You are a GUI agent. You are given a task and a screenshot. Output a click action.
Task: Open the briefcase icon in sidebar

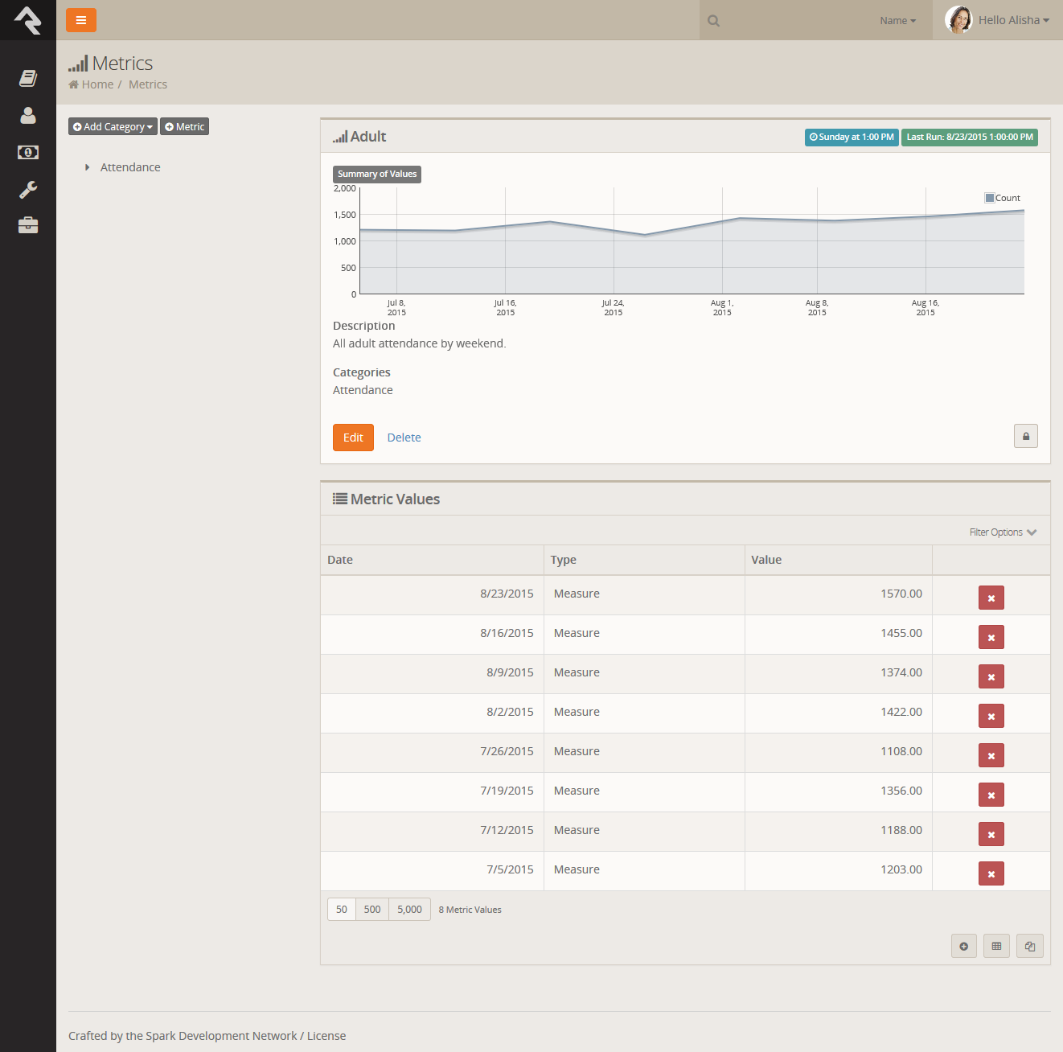click(28, 225)
